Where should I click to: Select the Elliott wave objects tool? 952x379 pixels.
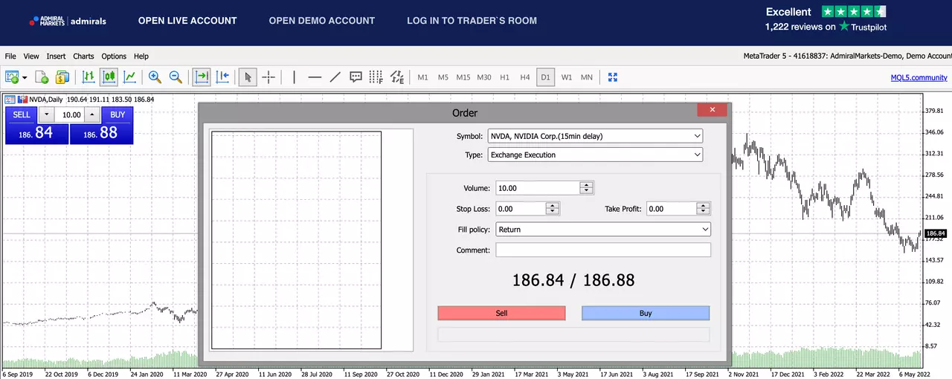click(x=396, y=77)
